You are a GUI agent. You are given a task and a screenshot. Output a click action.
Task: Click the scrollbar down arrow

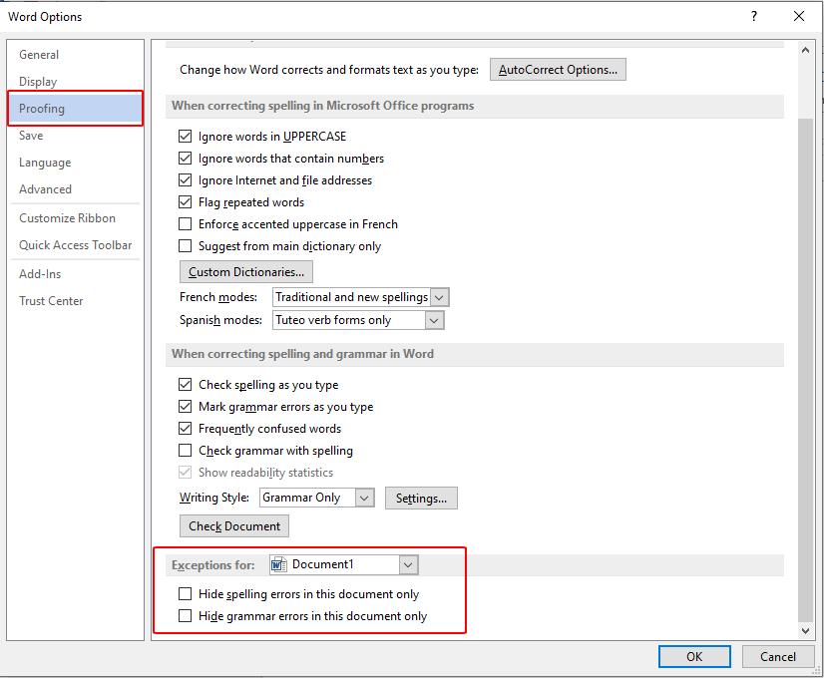pyautogui.click(x=805, y=631)
